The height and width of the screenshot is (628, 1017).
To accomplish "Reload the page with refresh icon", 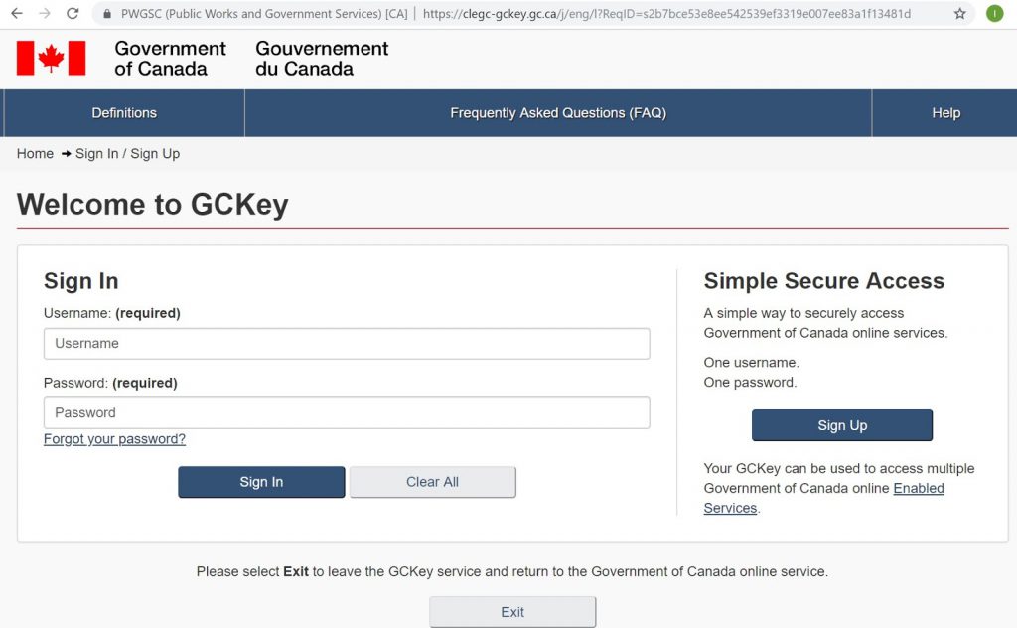I will coord(73,13).
